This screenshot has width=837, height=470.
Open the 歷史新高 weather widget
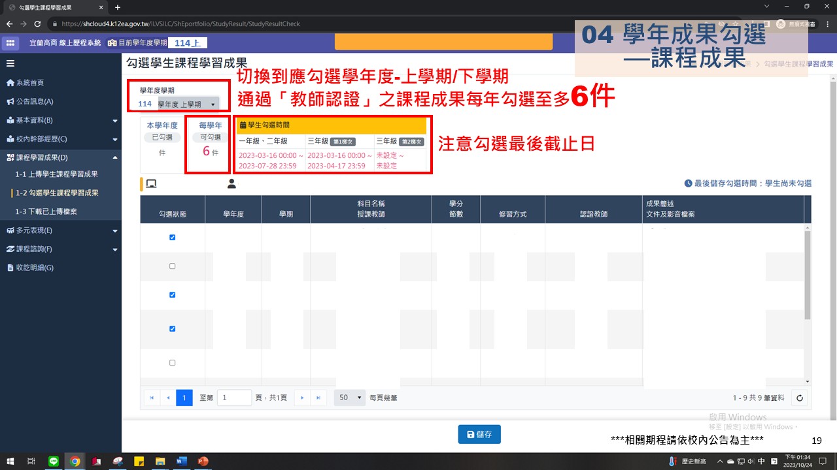(x=687, y=462)
